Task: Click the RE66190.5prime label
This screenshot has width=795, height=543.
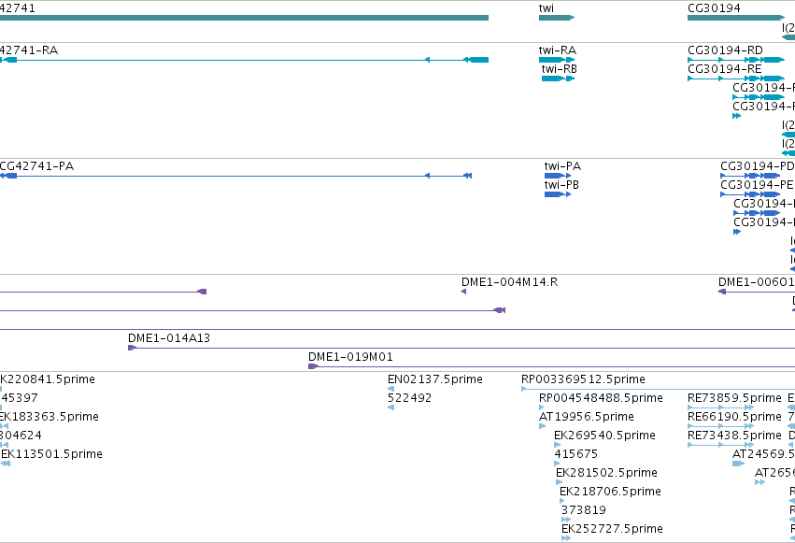Action: pos(734,417)
